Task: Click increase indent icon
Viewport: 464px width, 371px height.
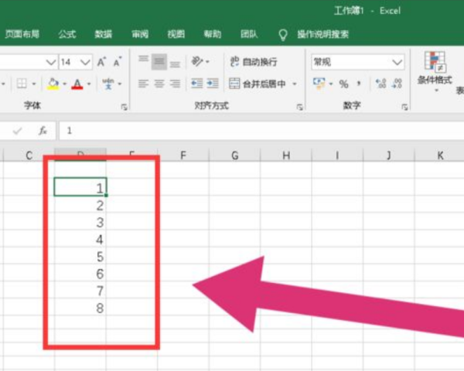Action: (x=213, y=83)
